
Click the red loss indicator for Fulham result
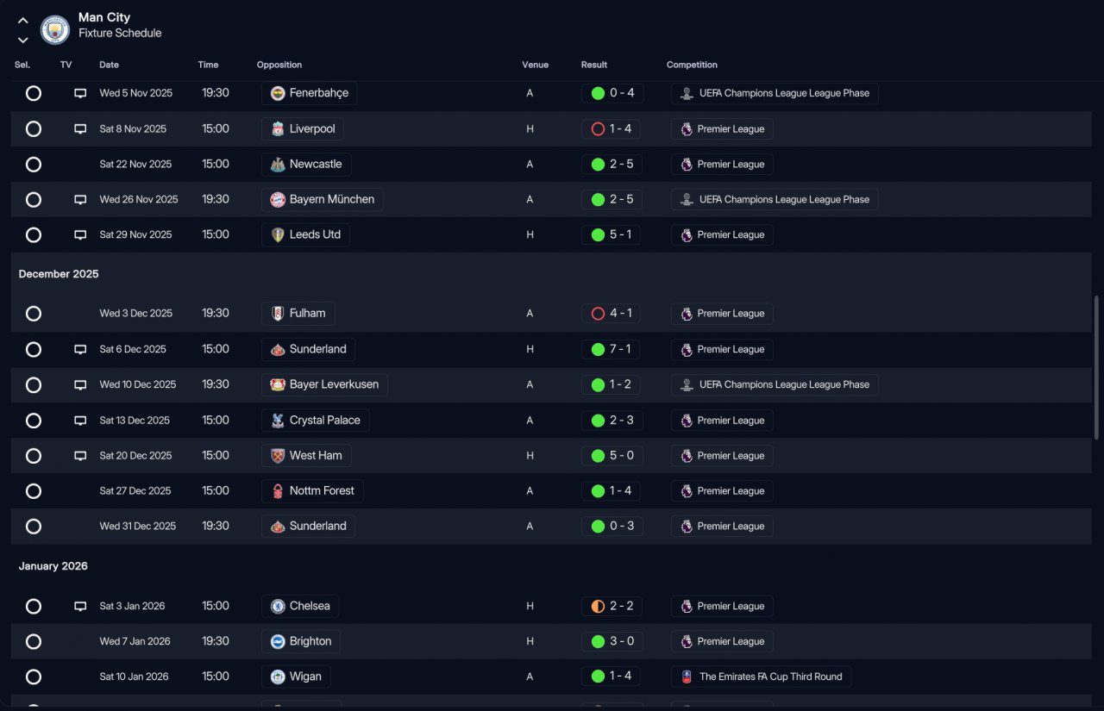(x=598, y=314)
